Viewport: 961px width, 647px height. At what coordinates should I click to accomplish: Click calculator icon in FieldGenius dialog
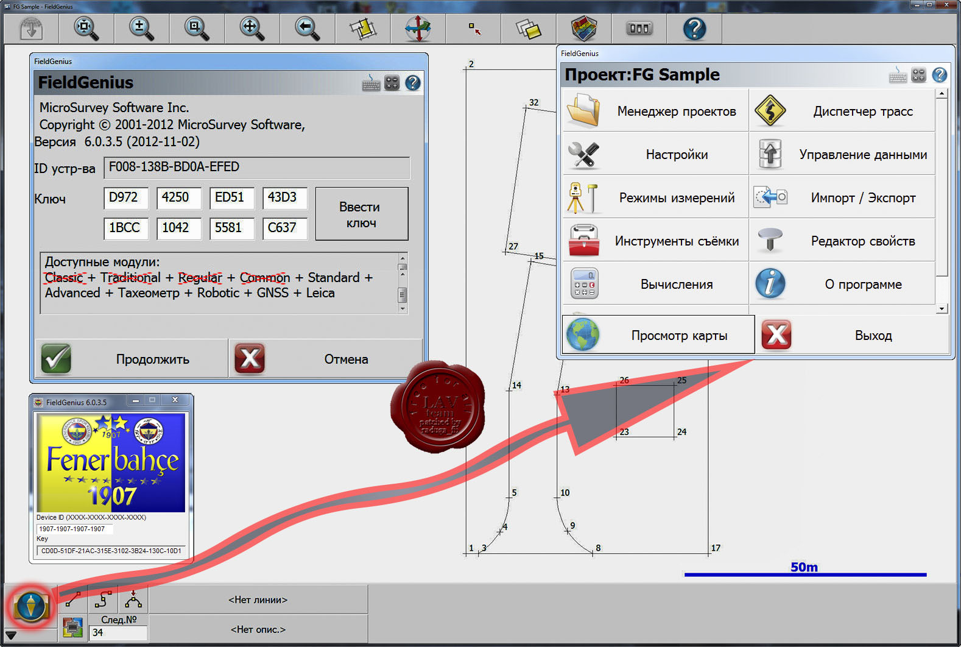click(392, 83)
